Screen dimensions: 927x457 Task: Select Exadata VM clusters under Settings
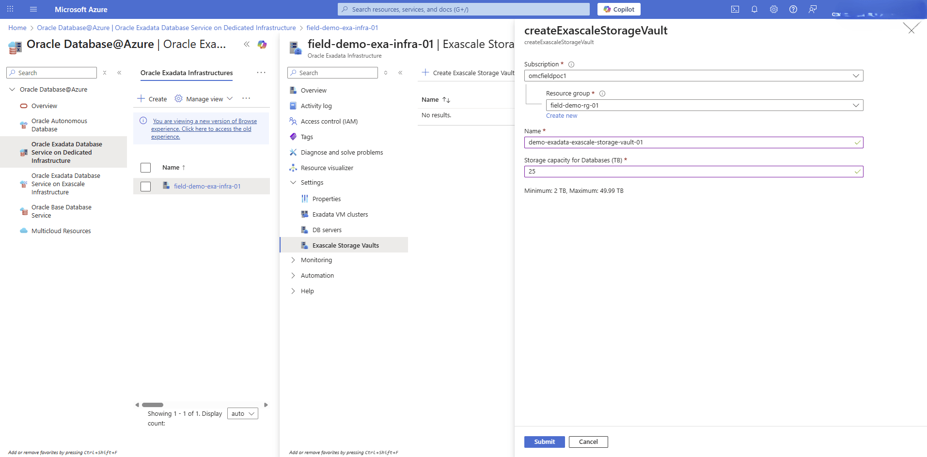[340, 214]
